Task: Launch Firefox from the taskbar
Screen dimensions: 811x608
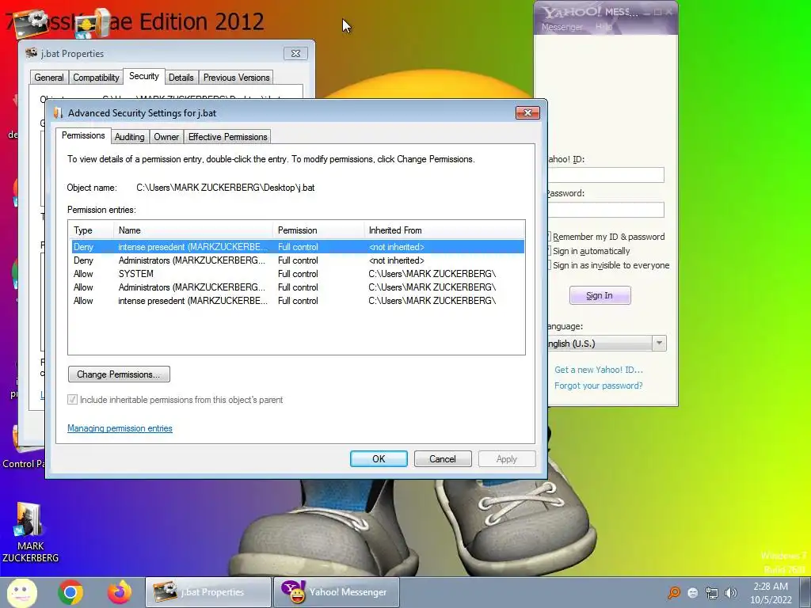Action: (x=120, y=592)
